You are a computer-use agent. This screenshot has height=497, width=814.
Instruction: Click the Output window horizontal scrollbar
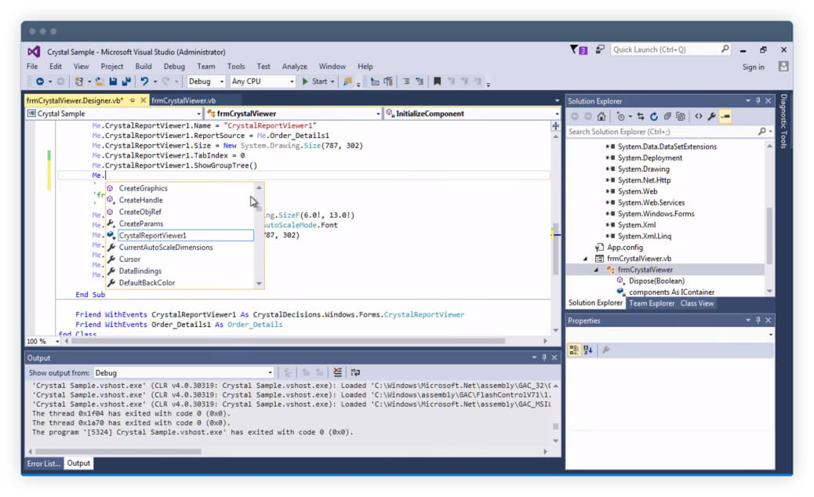tap(118, 452)
